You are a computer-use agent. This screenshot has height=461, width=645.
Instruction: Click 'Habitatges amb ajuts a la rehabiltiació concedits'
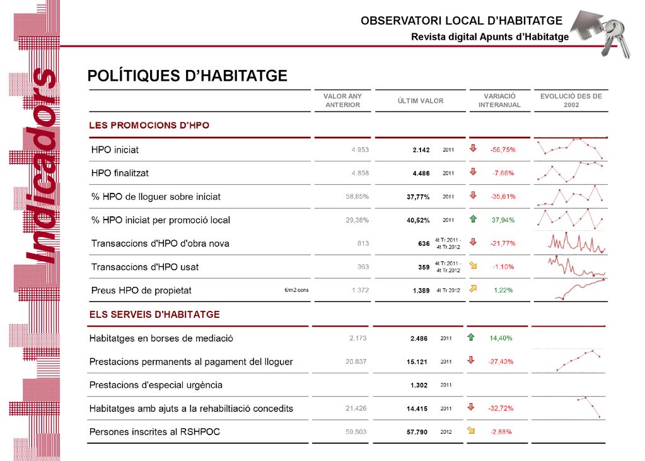click(x=191, y=408)
